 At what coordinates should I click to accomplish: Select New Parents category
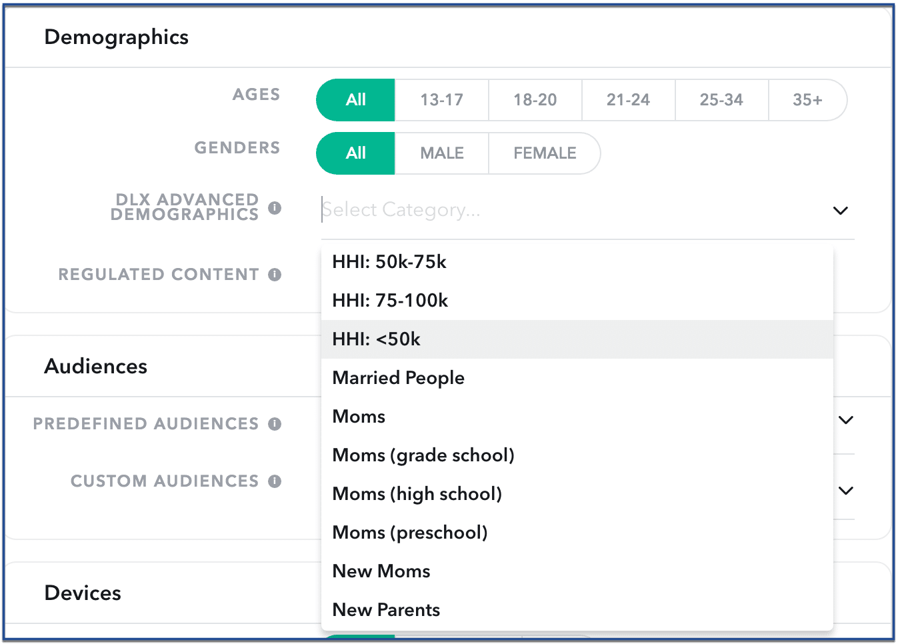[x=577, y=610]
